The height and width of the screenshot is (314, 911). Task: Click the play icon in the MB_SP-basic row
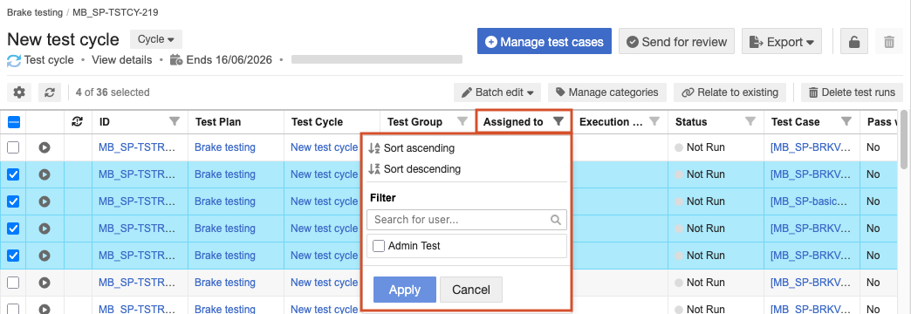click(45, 201)
